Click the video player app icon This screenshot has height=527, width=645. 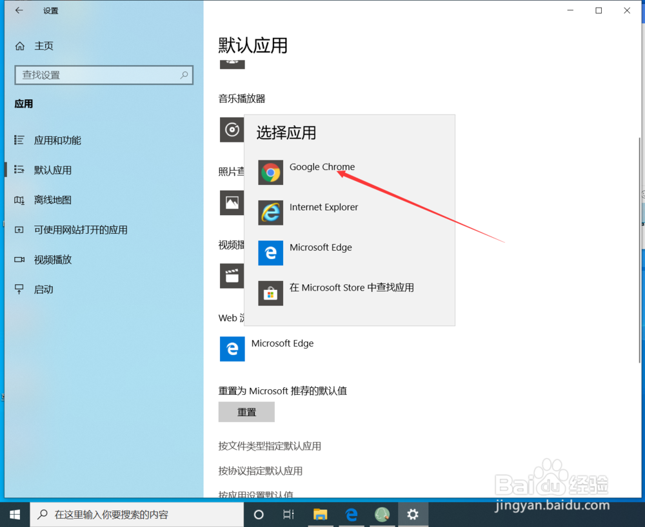point(232,276)
